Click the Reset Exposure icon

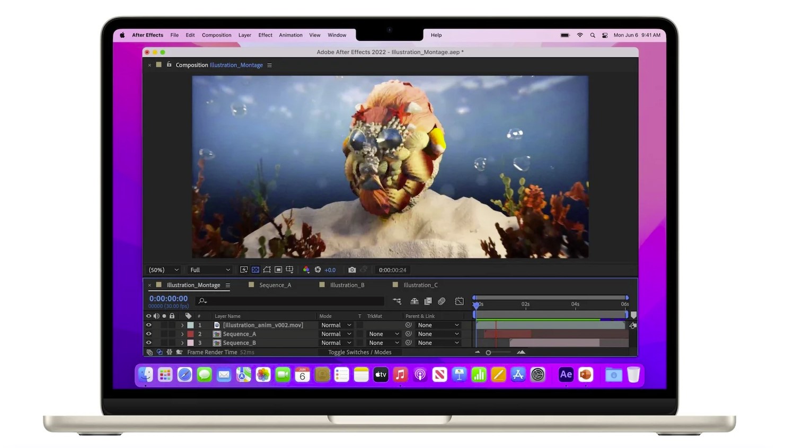317,270
